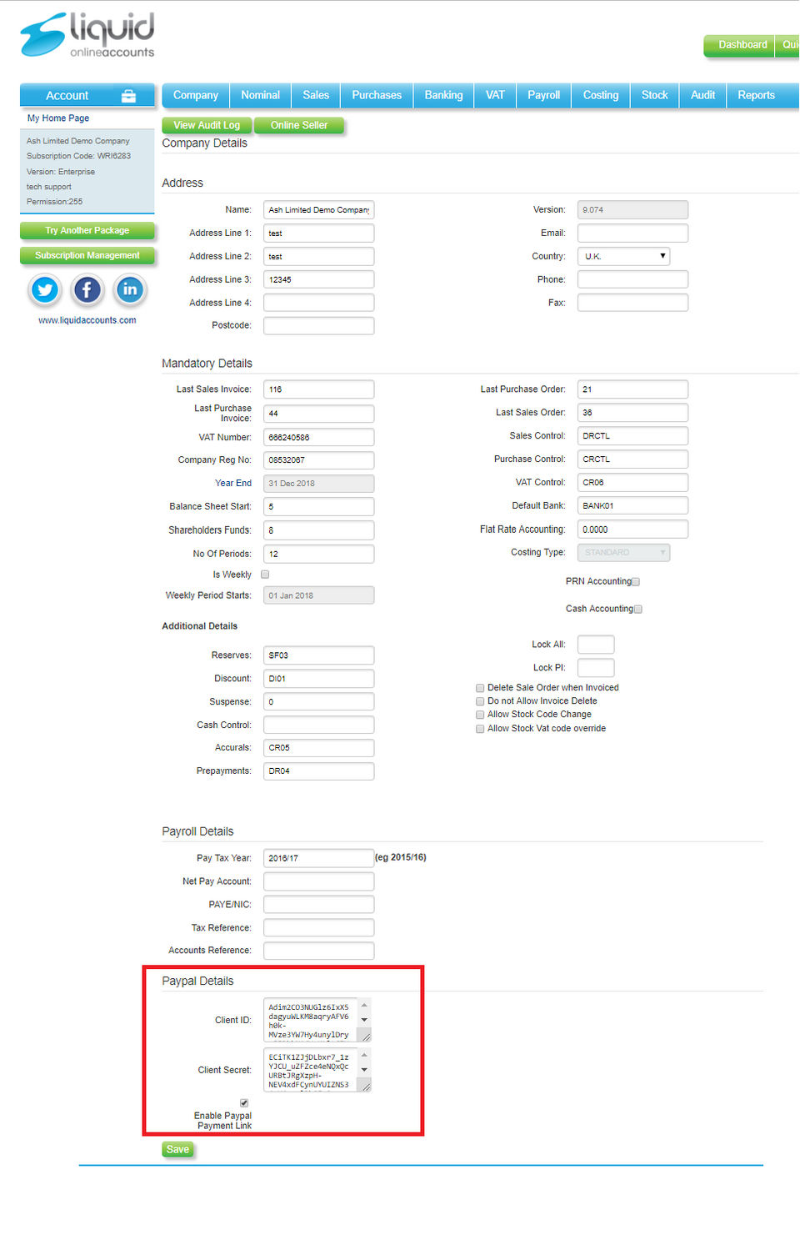Viewport: 800px width, 1240px height.
Task: Enable Cash Accounting checkbox
Action: tap(638, 610)
